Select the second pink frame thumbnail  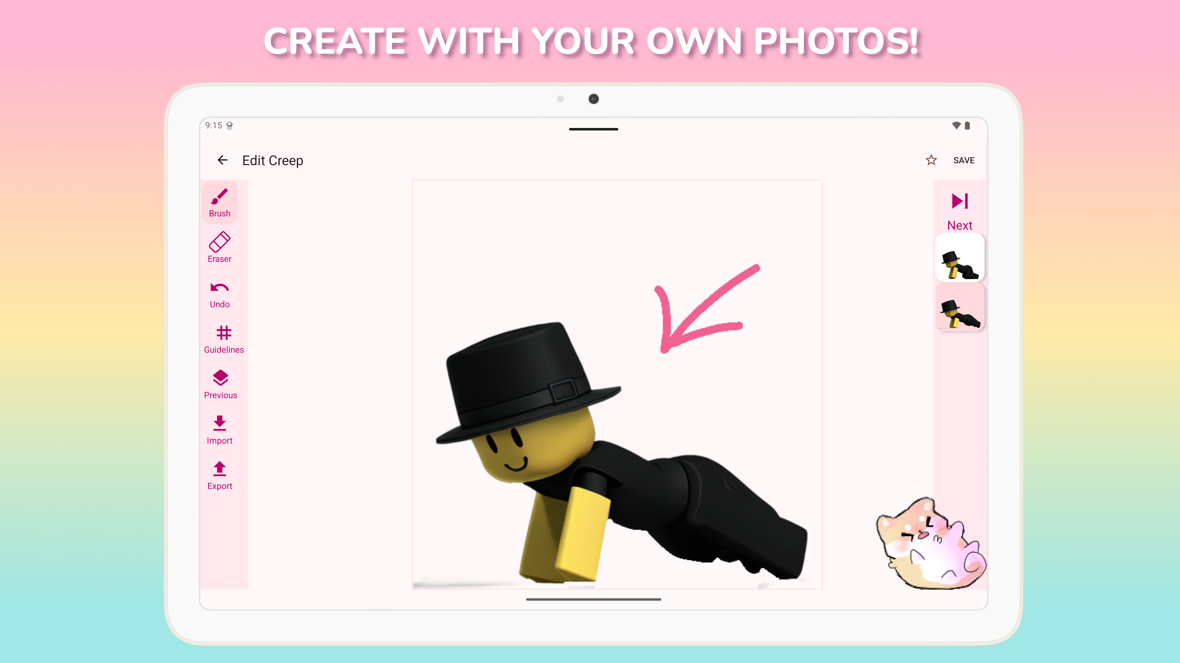[960, 307]
